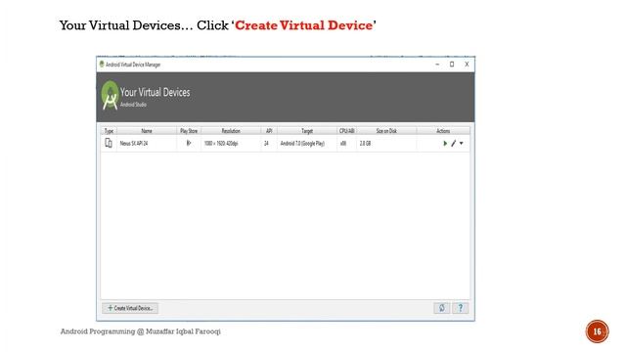Open help with the question mark button
The image size is (626, 352).
click(461, 308)
